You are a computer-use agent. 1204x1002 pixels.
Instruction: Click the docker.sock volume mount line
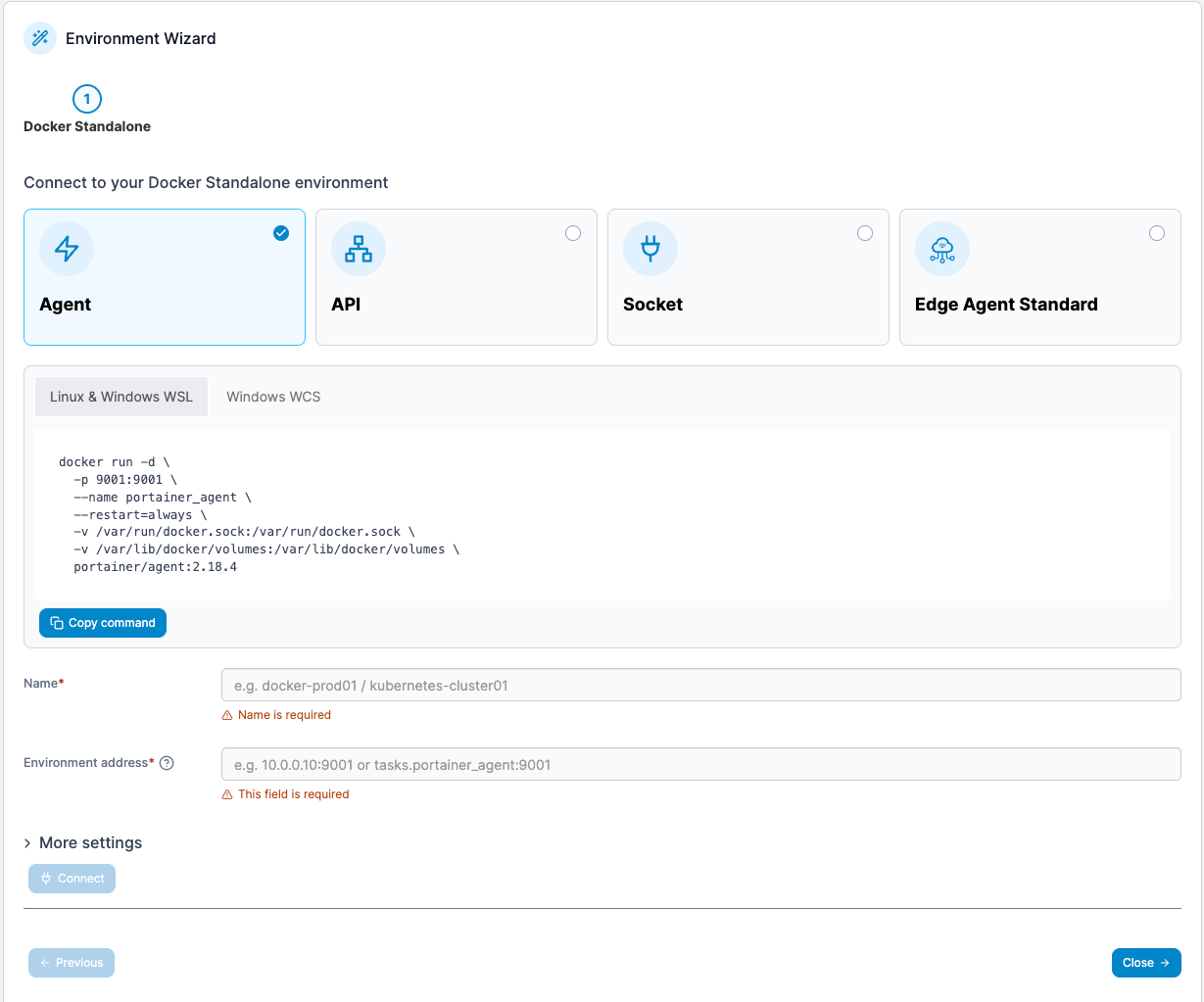[244, 532]
